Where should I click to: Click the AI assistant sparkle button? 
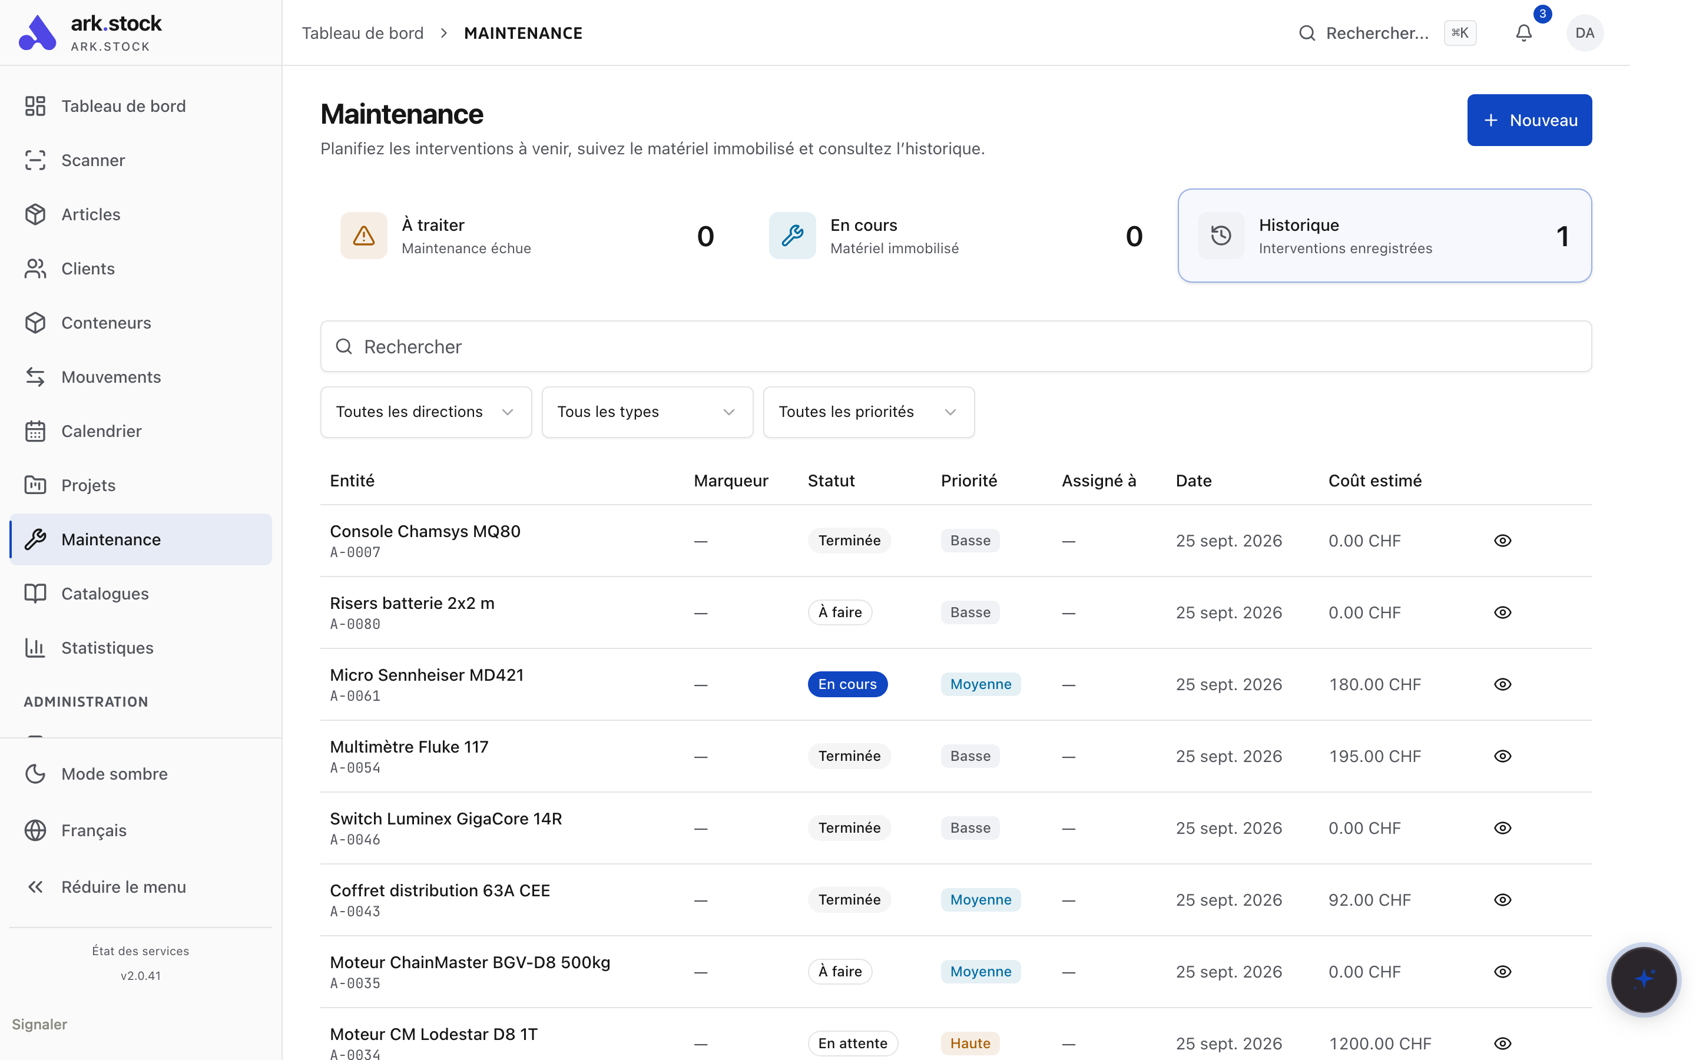[x=1644, y=979]
